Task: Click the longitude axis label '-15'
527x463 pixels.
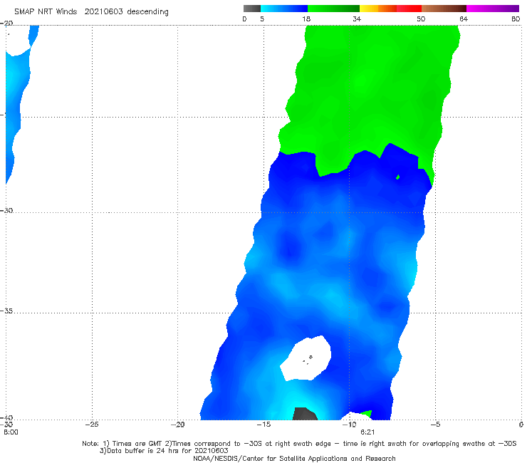Action: tap(263, 425)
